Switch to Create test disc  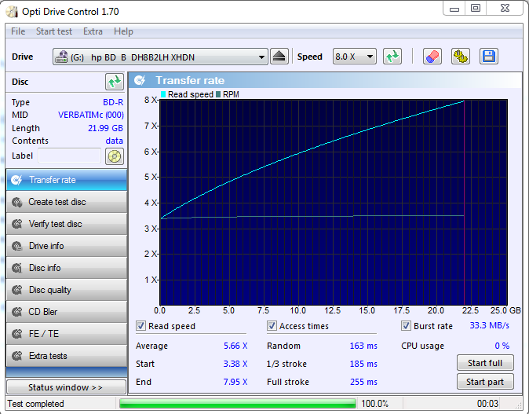coord(67,202)
